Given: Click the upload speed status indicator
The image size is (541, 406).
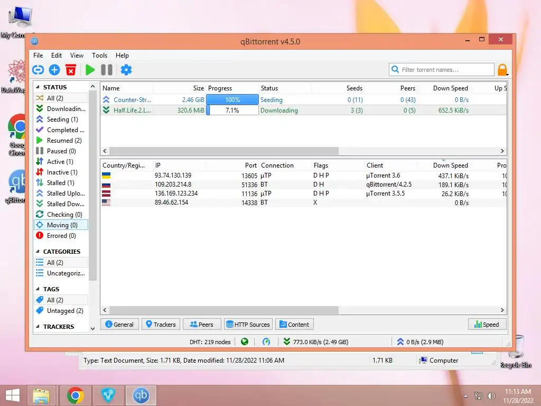Looking at the screenshot, I should click(420, 342).
